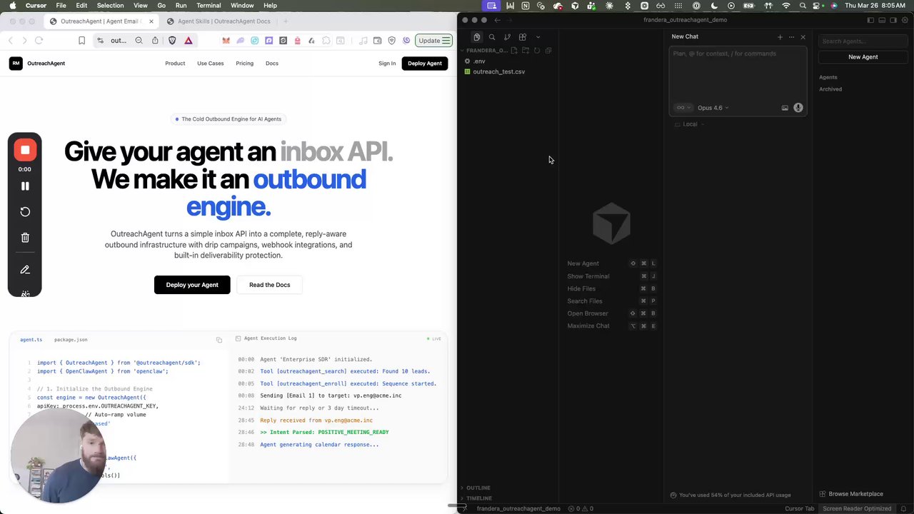
Task: Open the MetaMask fox extension
Action: [x=226, y=41]
